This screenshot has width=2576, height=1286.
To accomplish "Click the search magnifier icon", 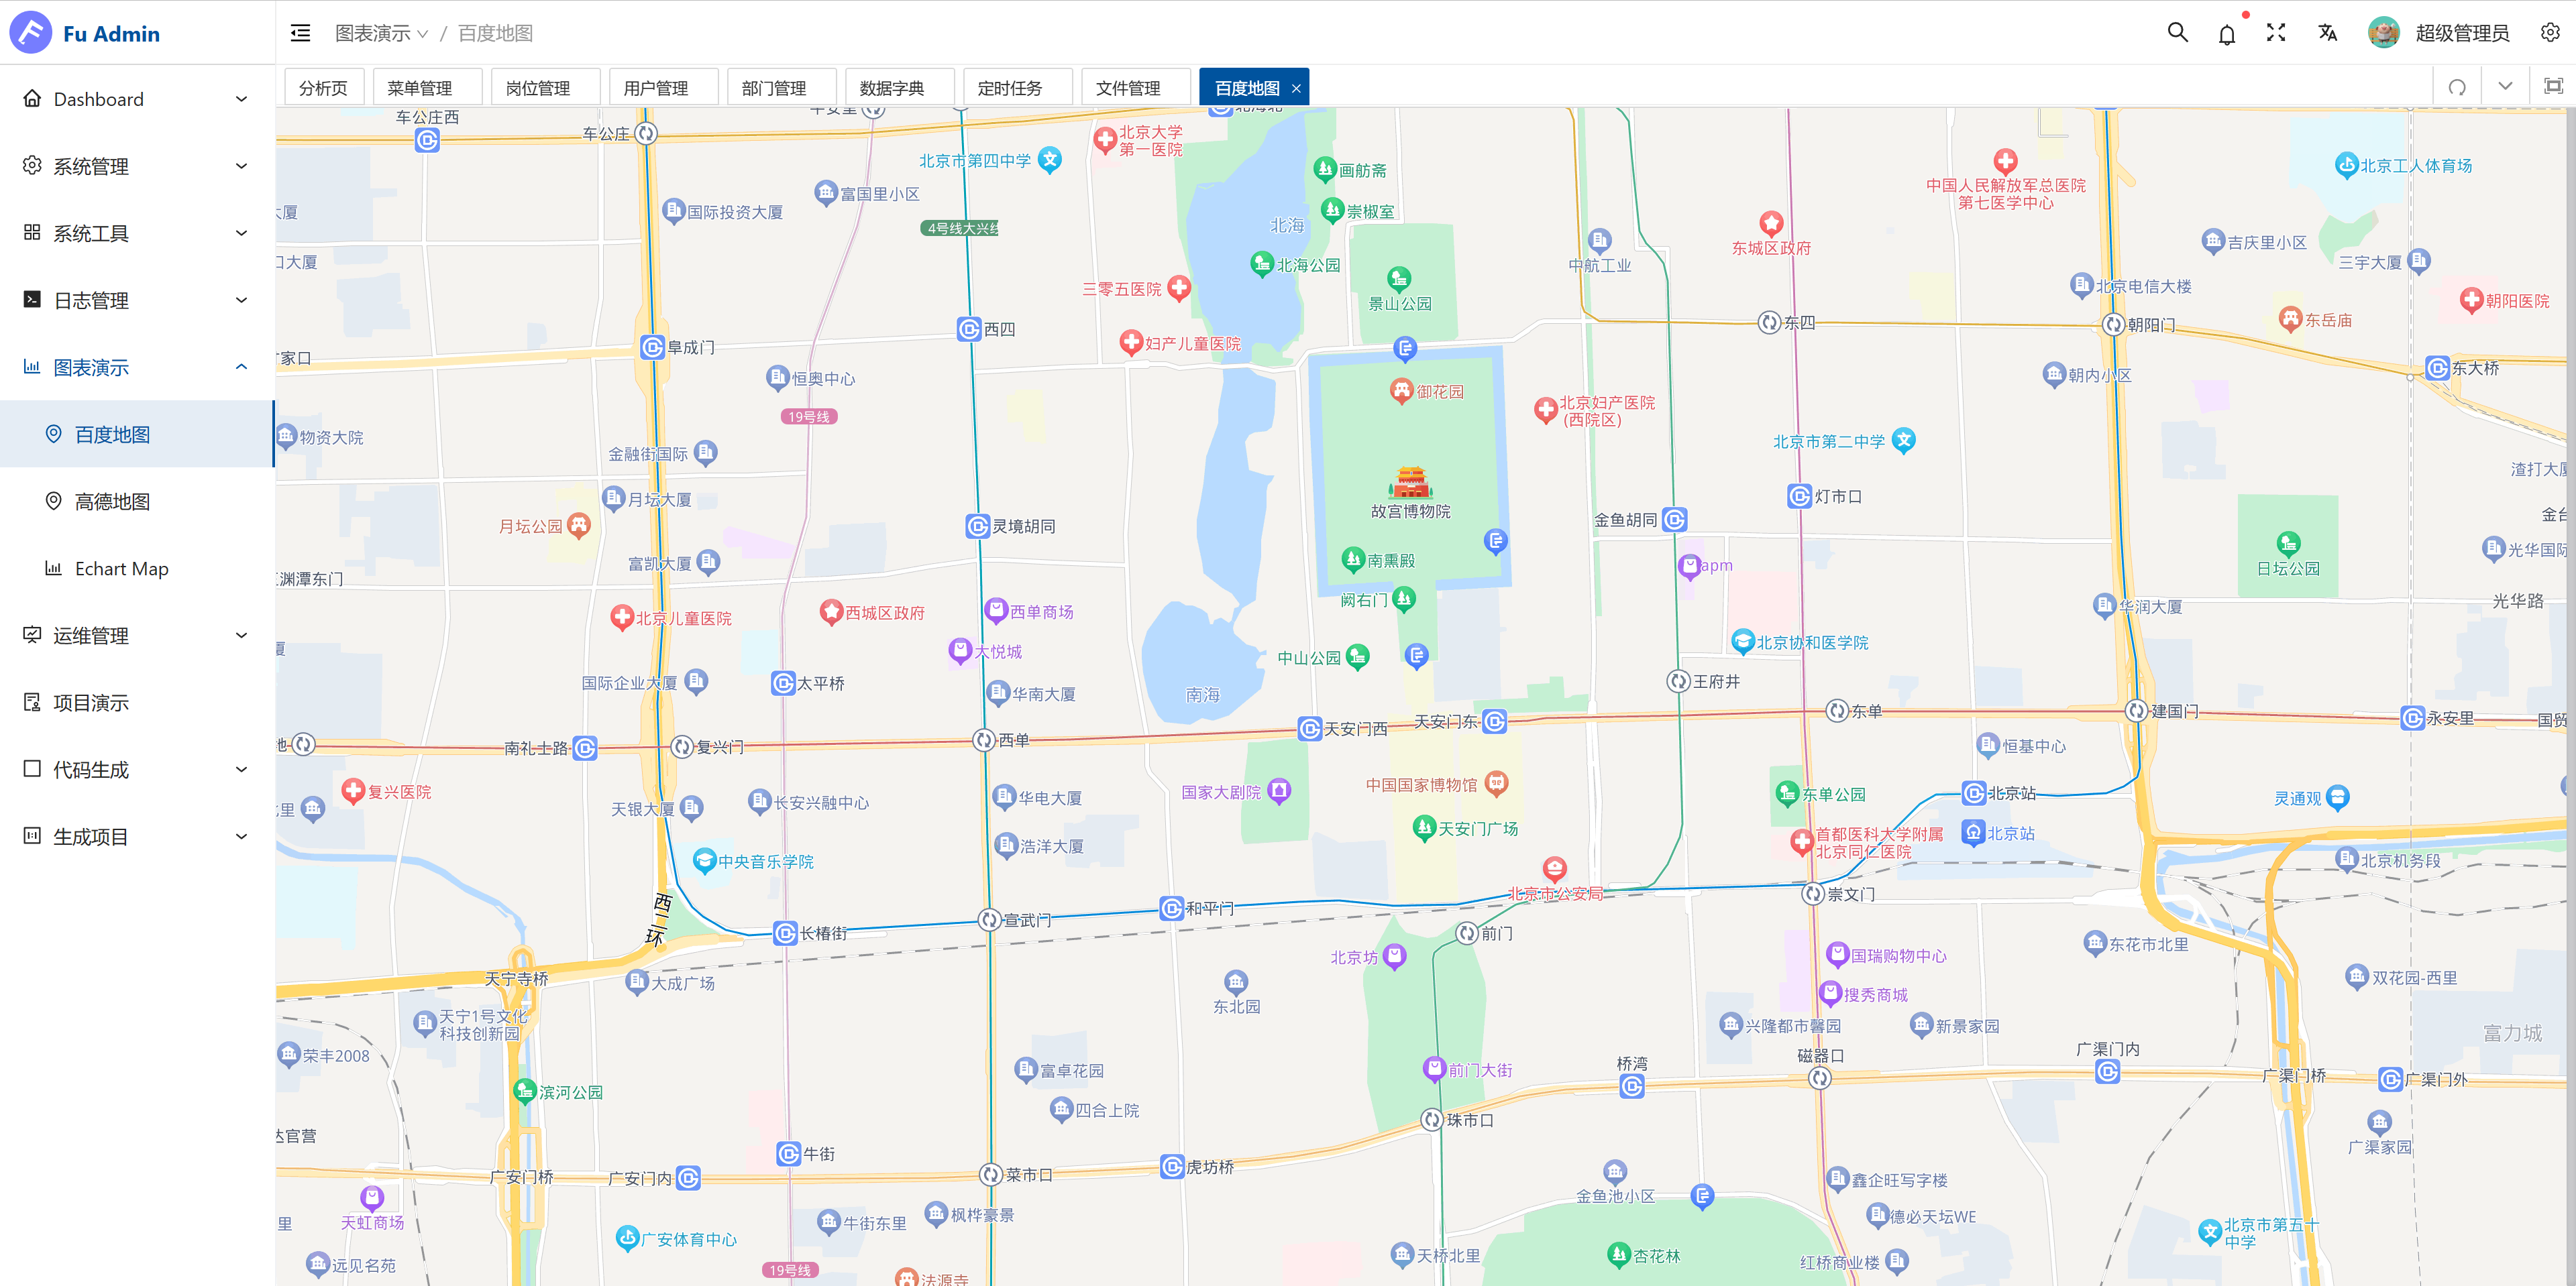I will click(2177, 33).
